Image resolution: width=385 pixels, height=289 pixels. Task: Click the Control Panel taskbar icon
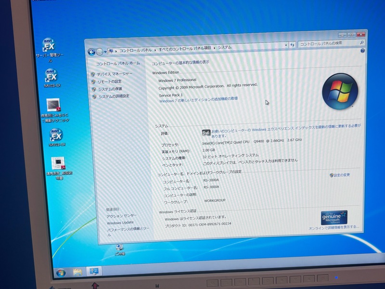pyautogui.click(x=94, y=272)
